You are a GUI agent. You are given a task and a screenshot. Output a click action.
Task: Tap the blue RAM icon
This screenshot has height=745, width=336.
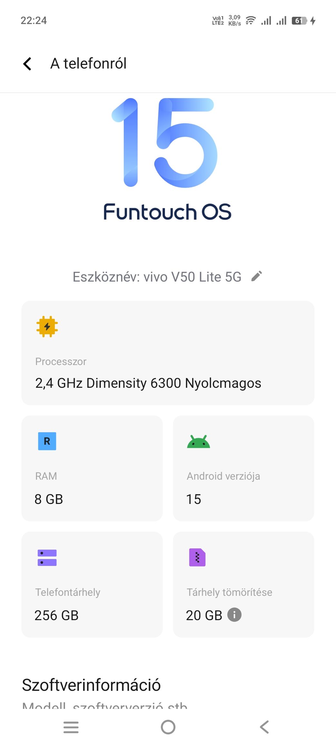point(47,441)
